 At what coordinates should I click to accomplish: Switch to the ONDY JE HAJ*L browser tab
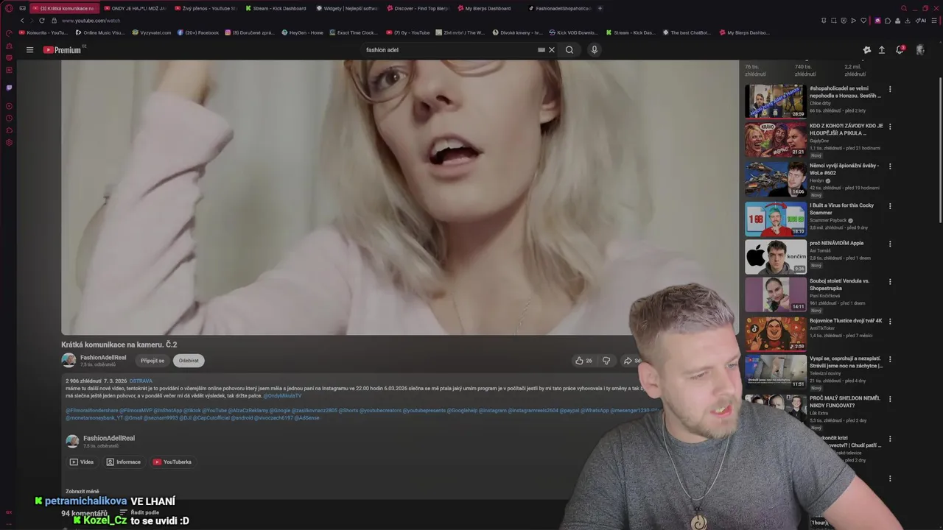[x=134, y=8]
